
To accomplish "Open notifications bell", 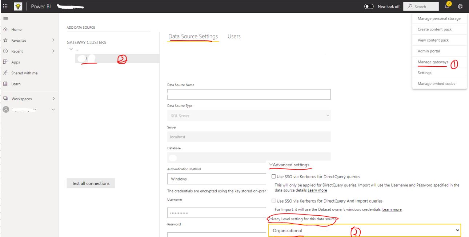I will click(446, 6).
